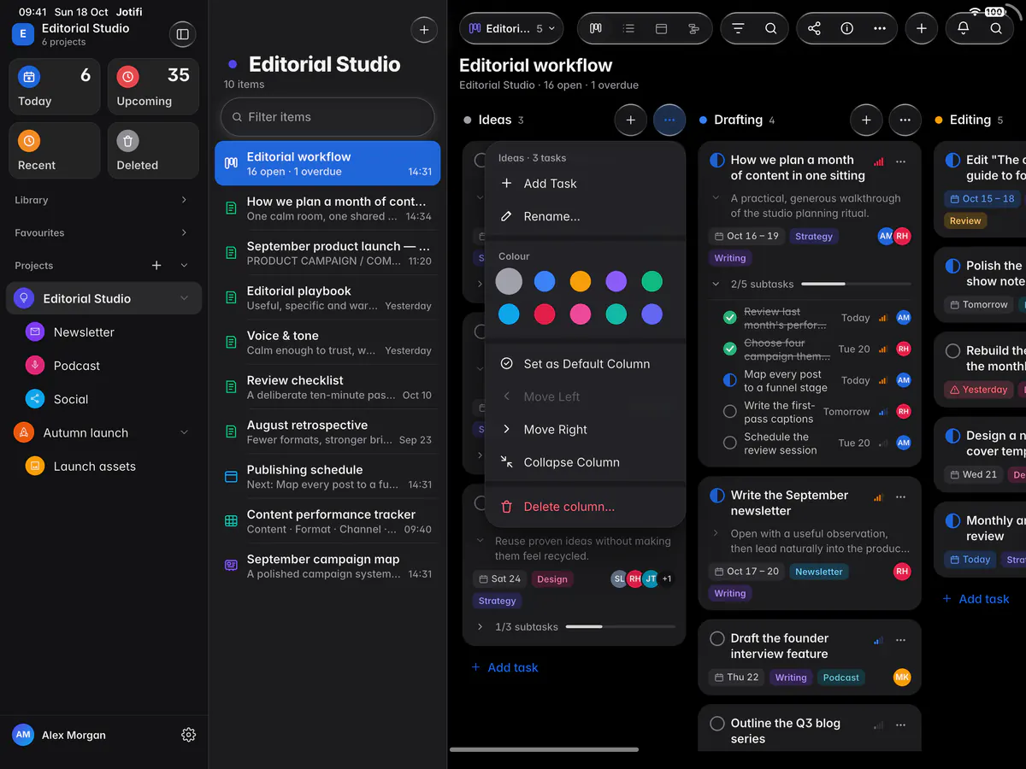The image size is (1026, 769).
Task: Open the Upcoming tile showing 35
Action: pyautogui.click(x=153, y=86)
